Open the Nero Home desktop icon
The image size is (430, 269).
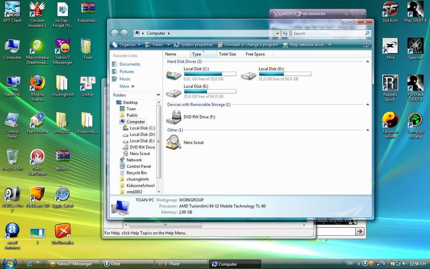[37, 123]
